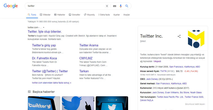The image size is (213, 110).
Task: Open the TWTR stock ticker link
Action: coord(163,71)
